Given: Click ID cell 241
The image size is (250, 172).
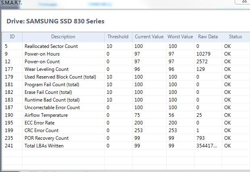Looking at the screenshot, I should (9, 146).
